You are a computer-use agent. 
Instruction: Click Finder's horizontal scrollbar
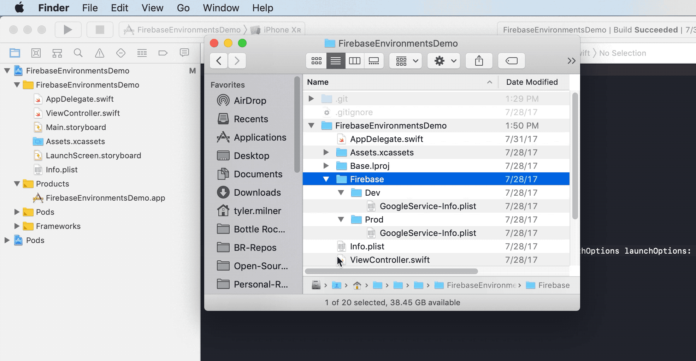tap(391, 271)
